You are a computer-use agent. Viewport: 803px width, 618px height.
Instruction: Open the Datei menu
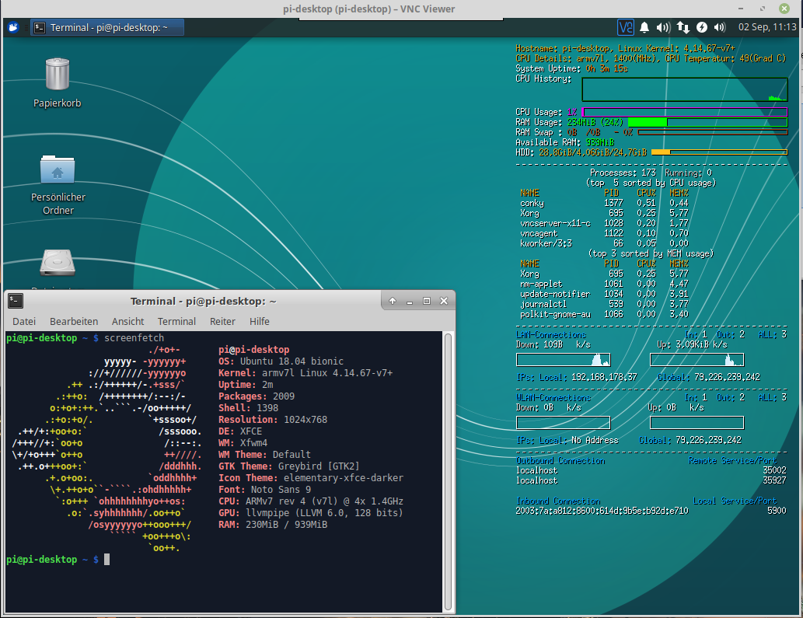click(x=24, y=321)
